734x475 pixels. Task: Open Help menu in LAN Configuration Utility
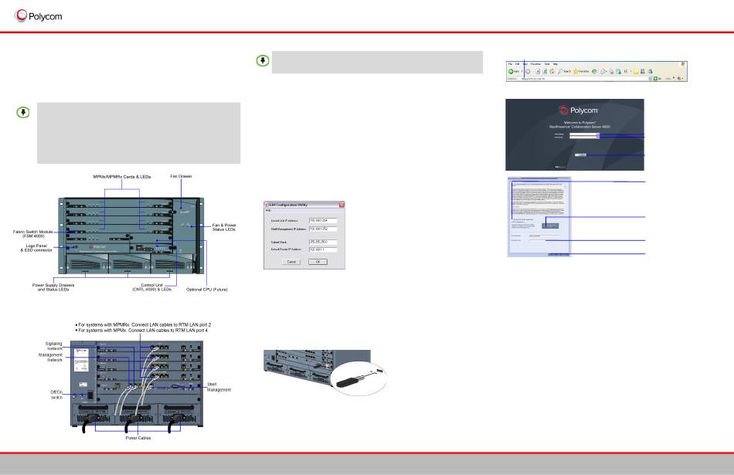[x=268, y=211]
